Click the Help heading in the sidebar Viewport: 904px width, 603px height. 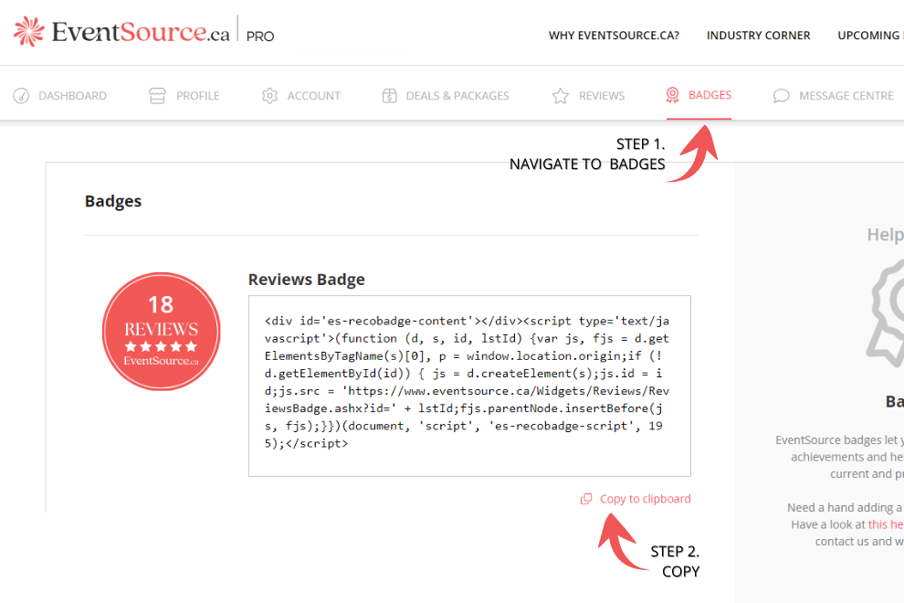(885, 234)
